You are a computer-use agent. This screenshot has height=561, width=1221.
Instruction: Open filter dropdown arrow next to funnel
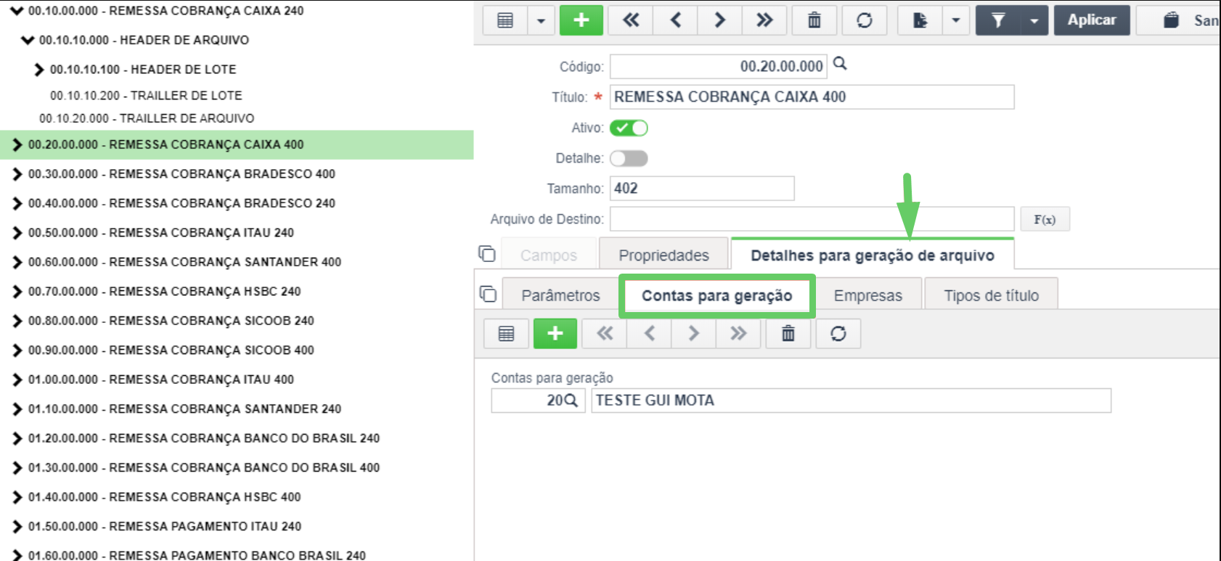[1034, 20]
